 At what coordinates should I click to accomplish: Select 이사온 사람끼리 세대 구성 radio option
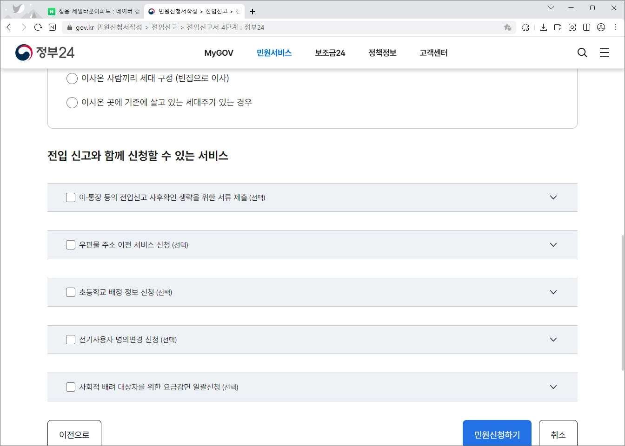tap(72, 79)
